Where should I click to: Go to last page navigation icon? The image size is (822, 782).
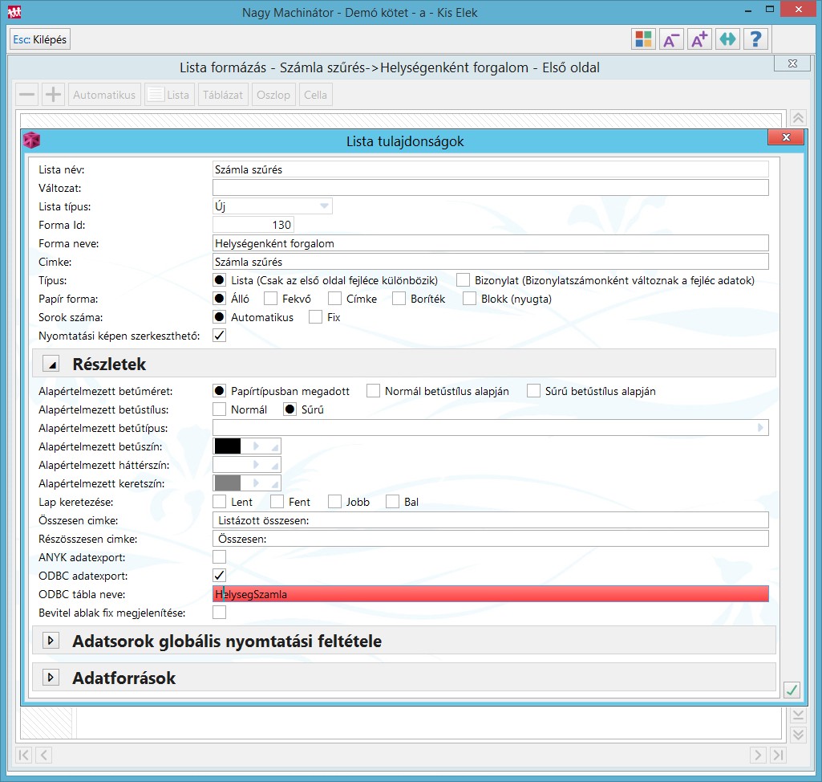click(778, 755)
